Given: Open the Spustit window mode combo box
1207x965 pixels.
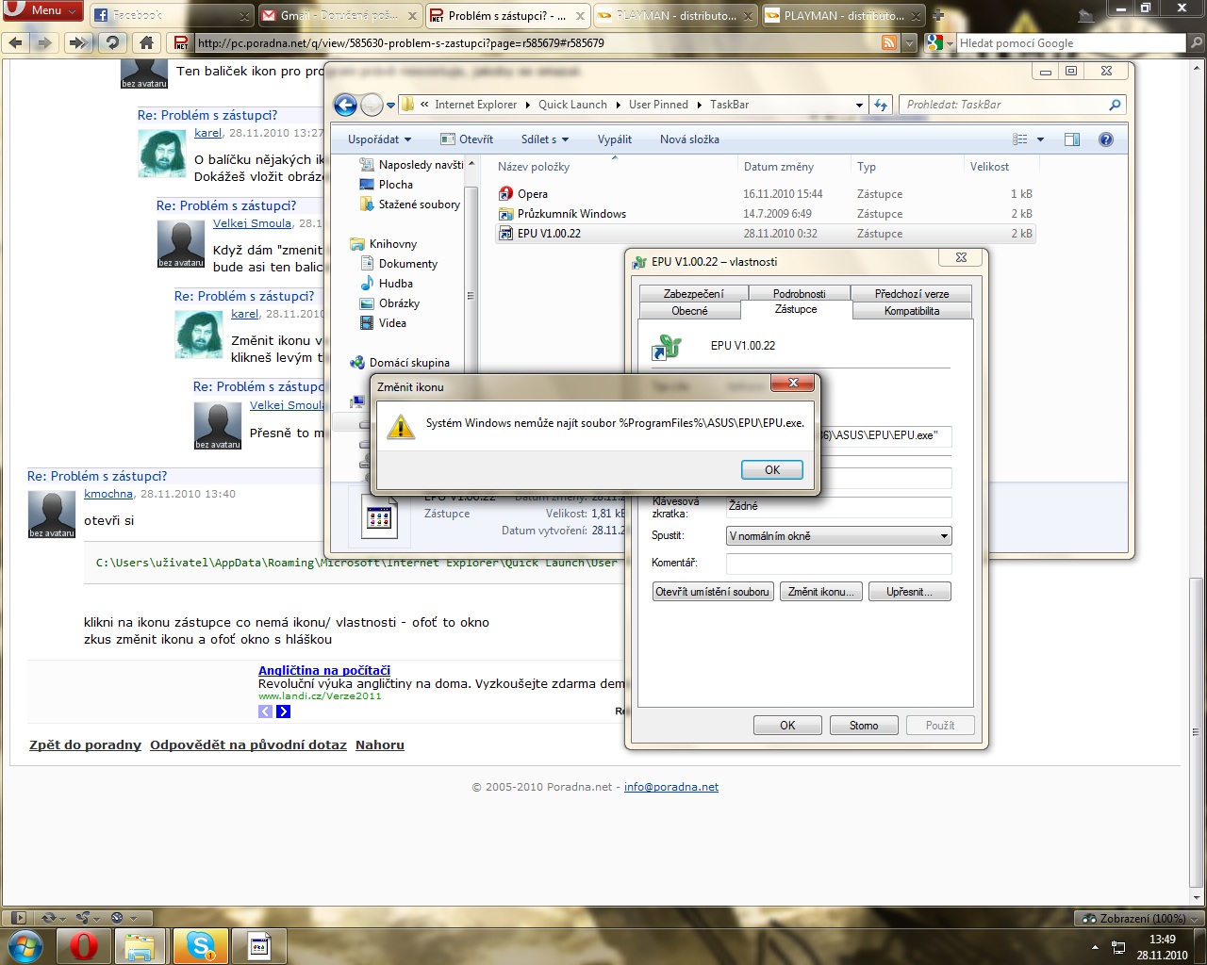Looking at the screenshot, I should coord(839,536).
